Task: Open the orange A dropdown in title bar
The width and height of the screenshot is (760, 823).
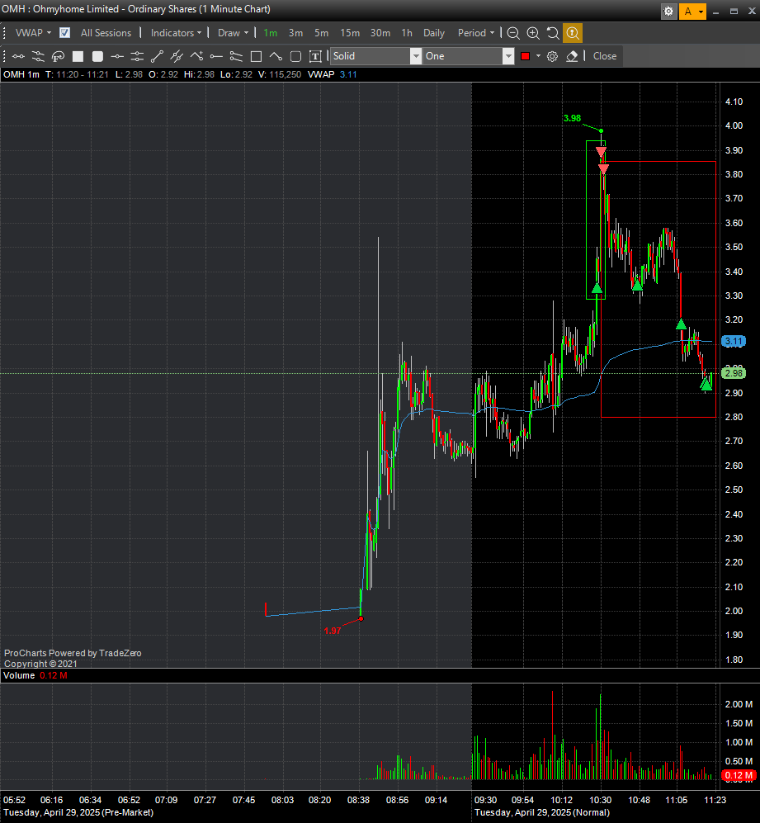Action: tap(692, 11)
